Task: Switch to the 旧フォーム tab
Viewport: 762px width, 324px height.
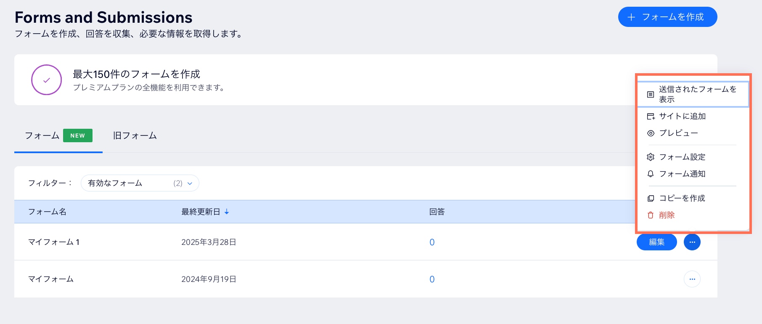Action: [134, 135]
